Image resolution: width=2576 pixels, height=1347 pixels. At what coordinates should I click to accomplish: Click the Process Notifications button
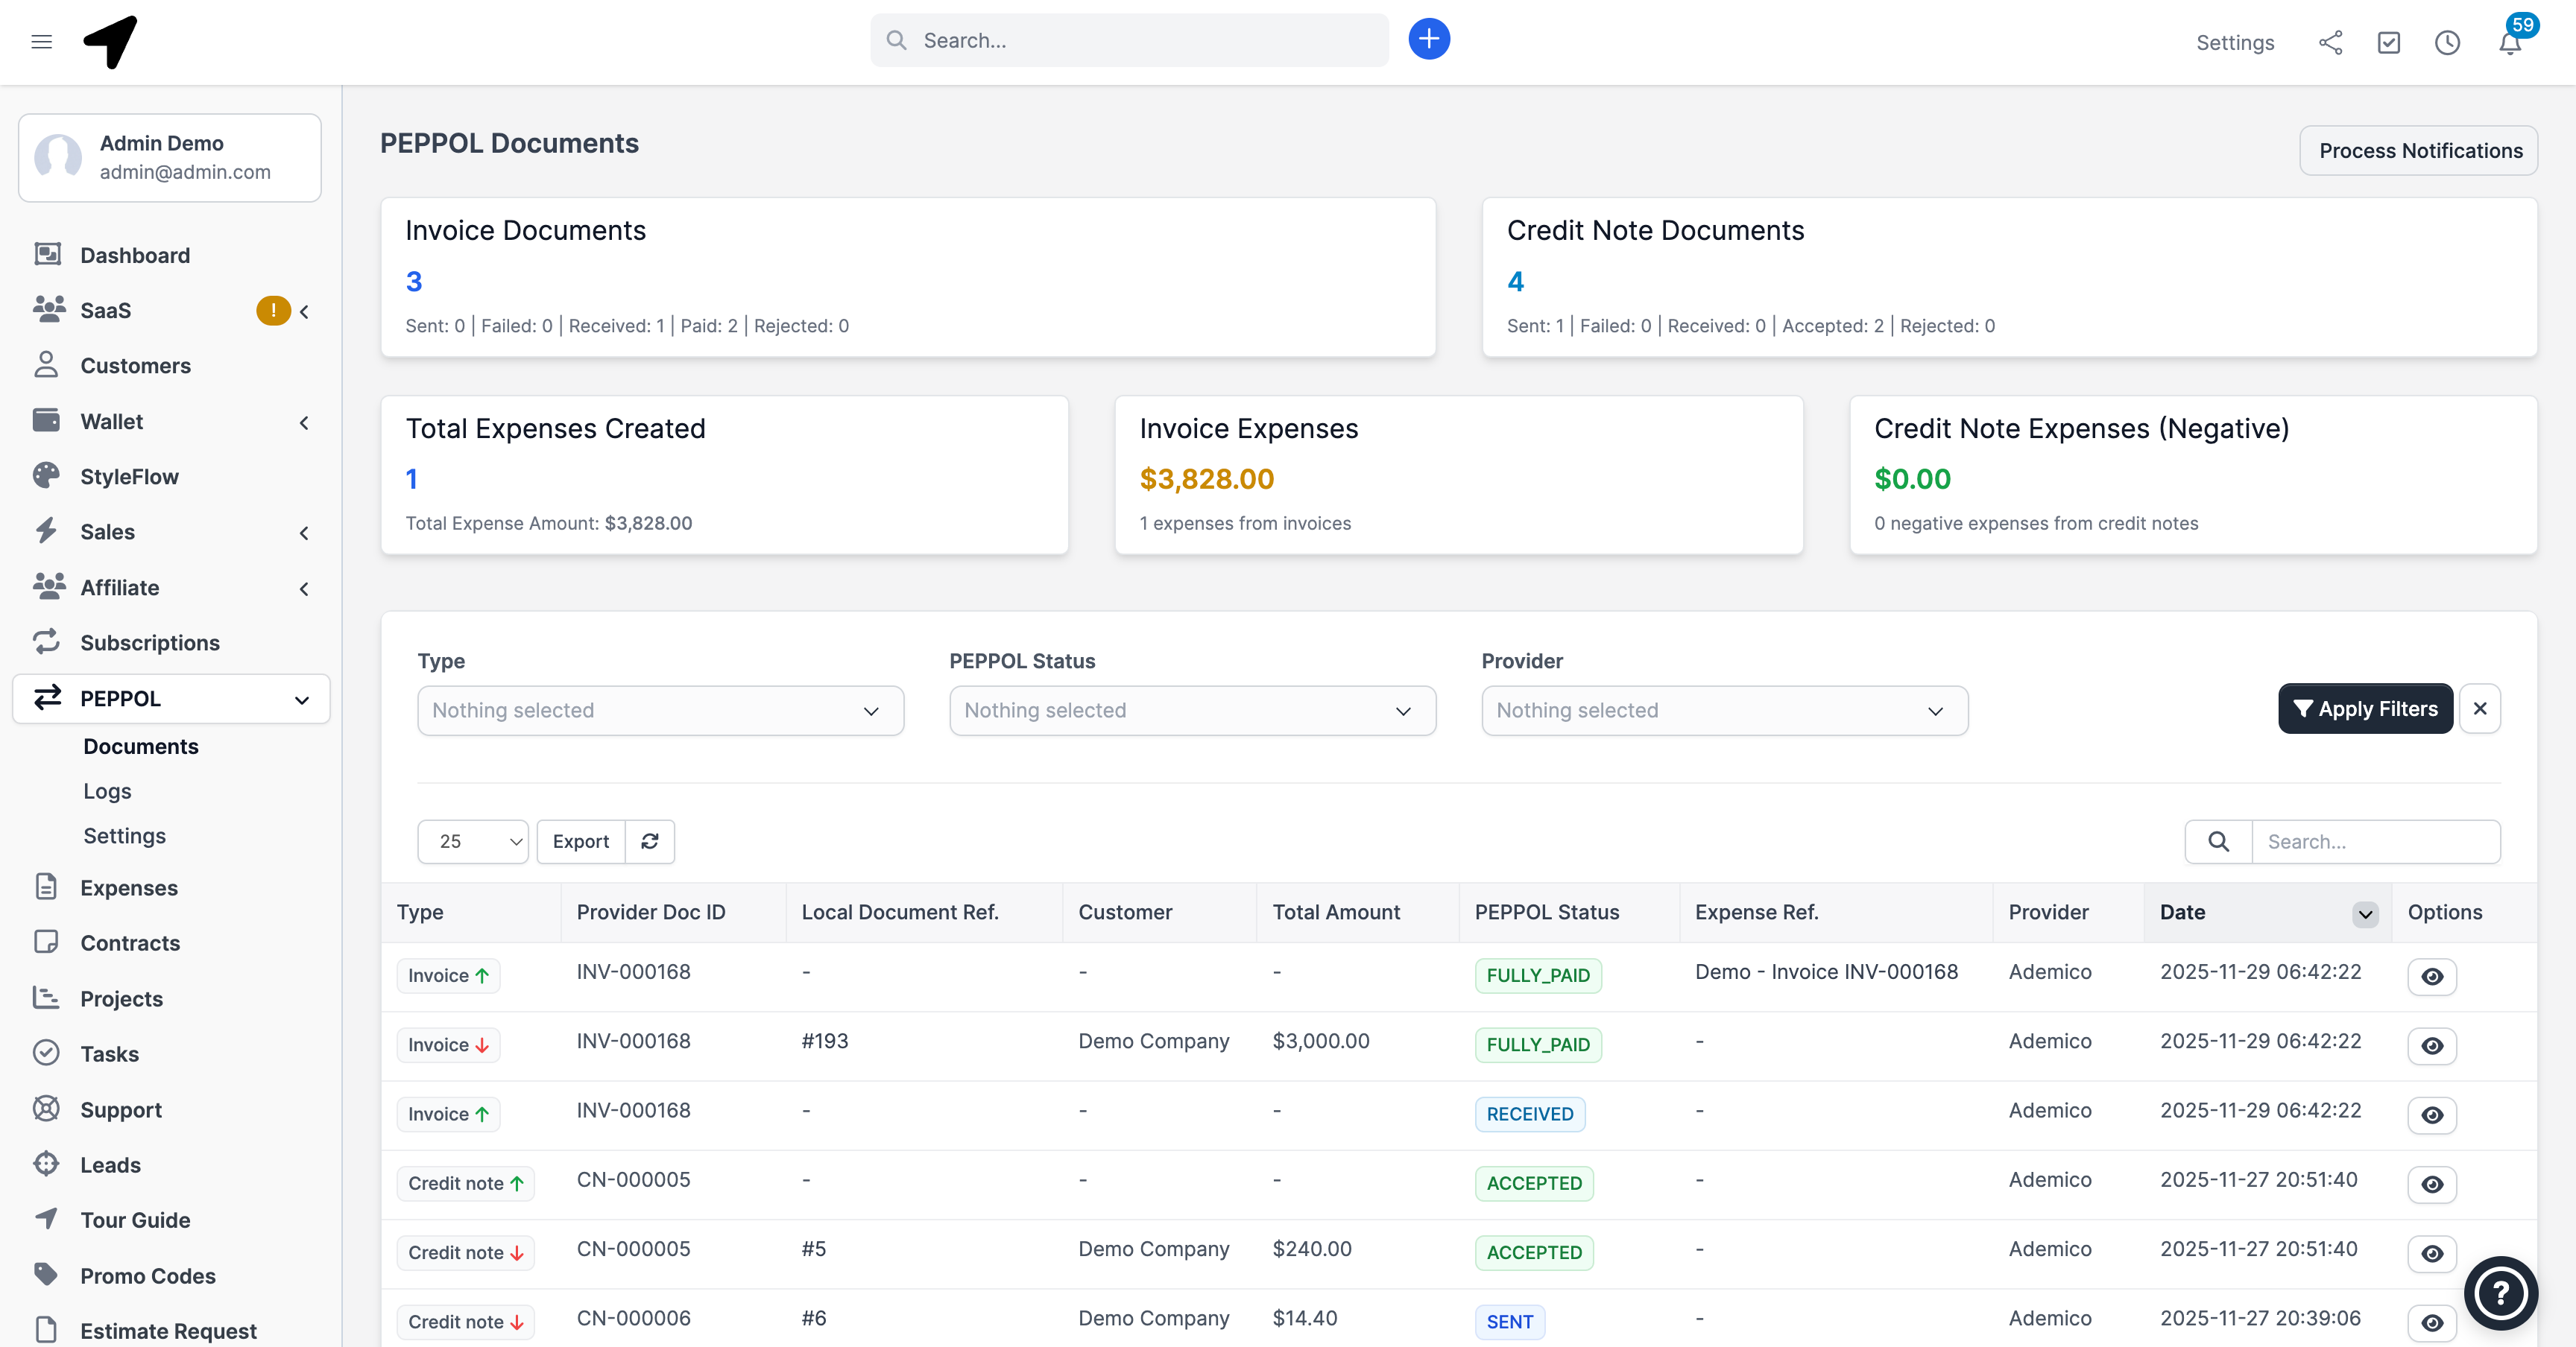[x=2420, y=150]
